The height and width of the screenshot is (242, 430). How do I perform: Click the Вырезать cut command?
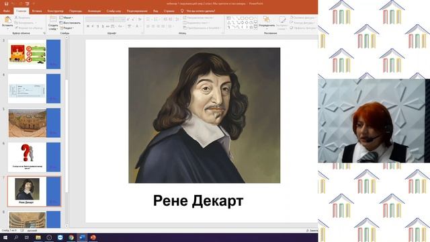coord(22,18)
